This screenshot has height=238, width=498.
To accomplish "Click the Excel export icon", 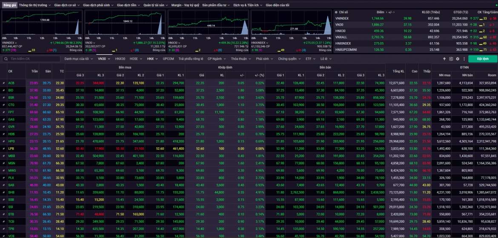I will point(451,59).
